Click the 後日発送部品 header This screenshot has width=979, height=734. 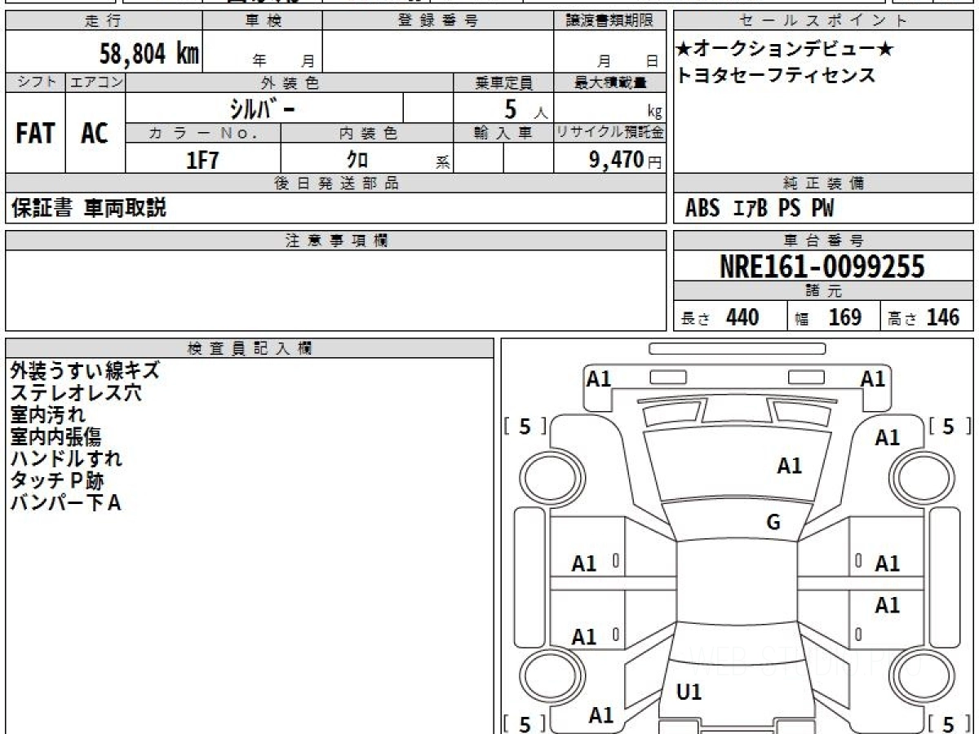(336, 183)
